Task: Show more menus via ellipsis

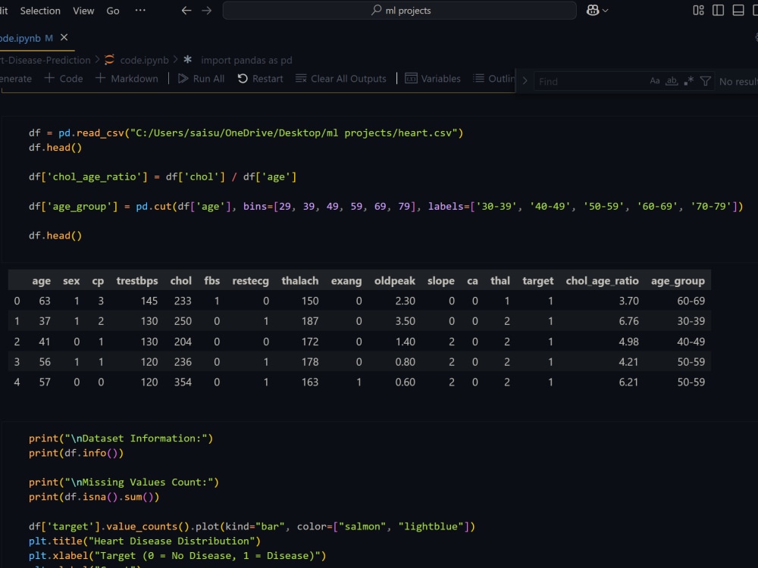Action: click(140, 10)
